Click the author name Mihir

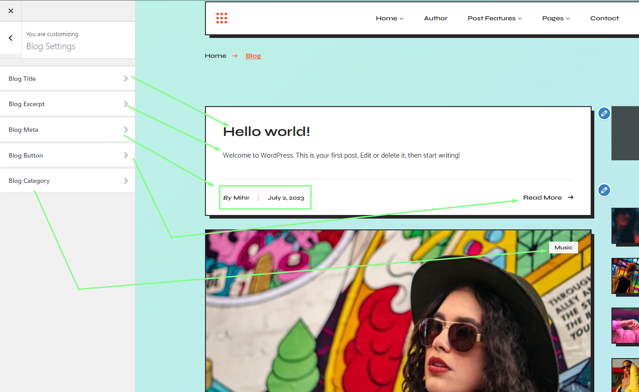click(242, 198)
